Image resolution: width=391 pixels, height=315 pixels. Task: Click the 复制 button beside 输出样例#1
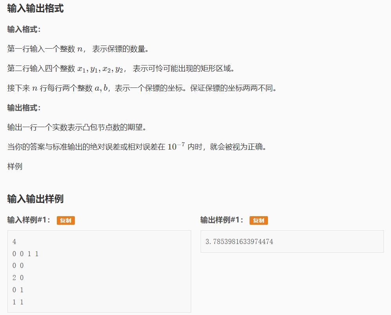[258, 220]
